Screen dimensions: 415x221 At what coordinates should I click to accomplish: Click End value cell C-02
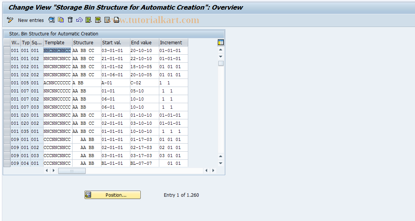pyautogui.click(x=145, y=83)
